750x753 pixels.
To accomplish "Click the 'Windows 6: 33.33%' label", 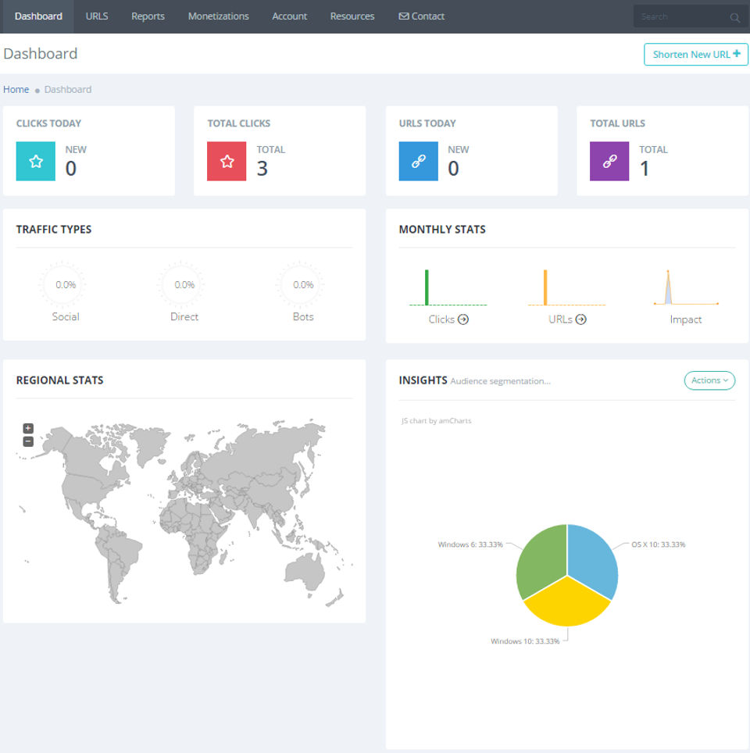I will click(470, 544).
